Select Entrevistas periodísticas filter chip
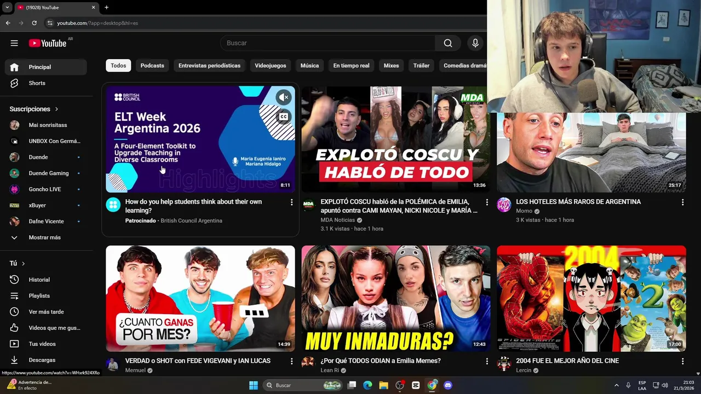This screenshot has height=394, width=701. click(x=209, y=66)
